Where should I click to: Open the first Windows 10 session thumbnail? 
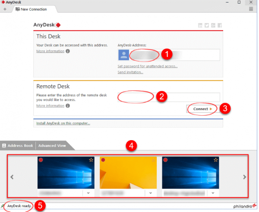(x=66, y=173)
